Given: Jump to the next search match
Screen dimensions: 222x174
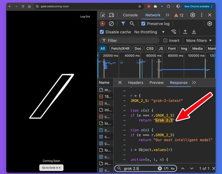Looking at the screenshot, I should tap(192, 168).
